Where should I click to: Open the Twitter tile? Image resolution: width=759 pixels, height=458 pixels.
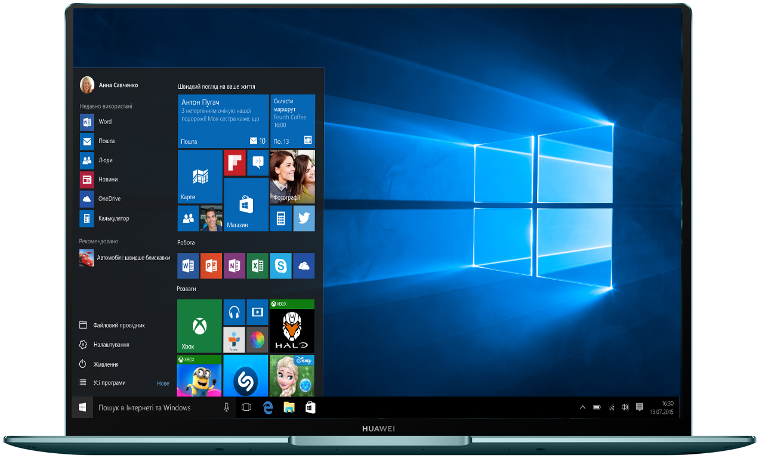(x=304, y=218)
